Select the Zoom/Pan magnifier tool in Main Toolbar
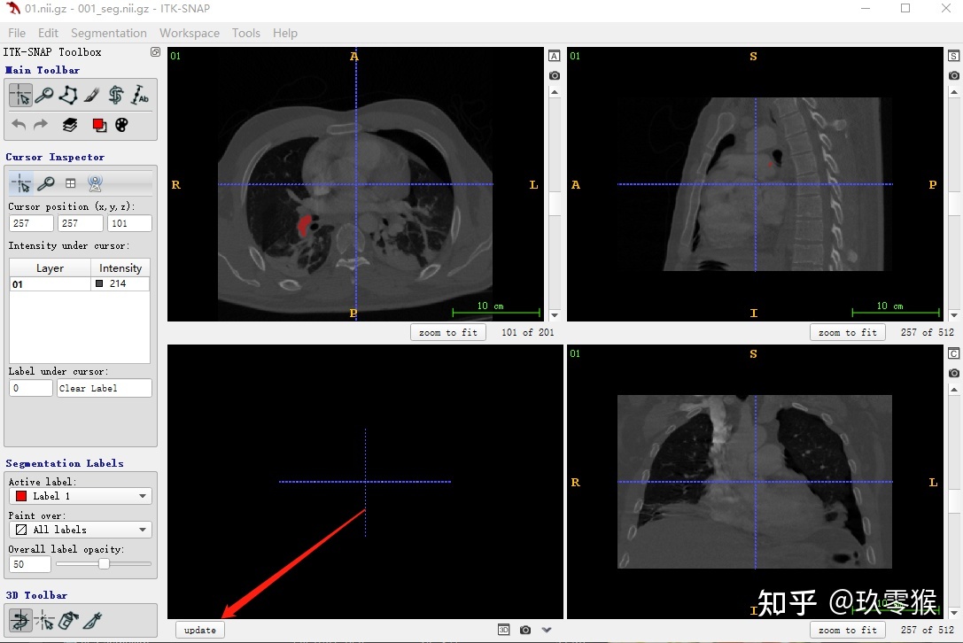The width and height of the screenshot is (963, 643). [44, 95]
